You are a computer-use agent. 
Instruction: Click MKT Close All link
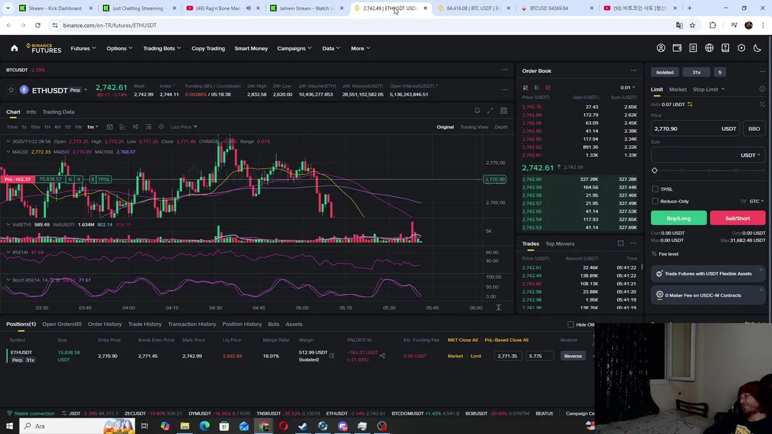463,340
